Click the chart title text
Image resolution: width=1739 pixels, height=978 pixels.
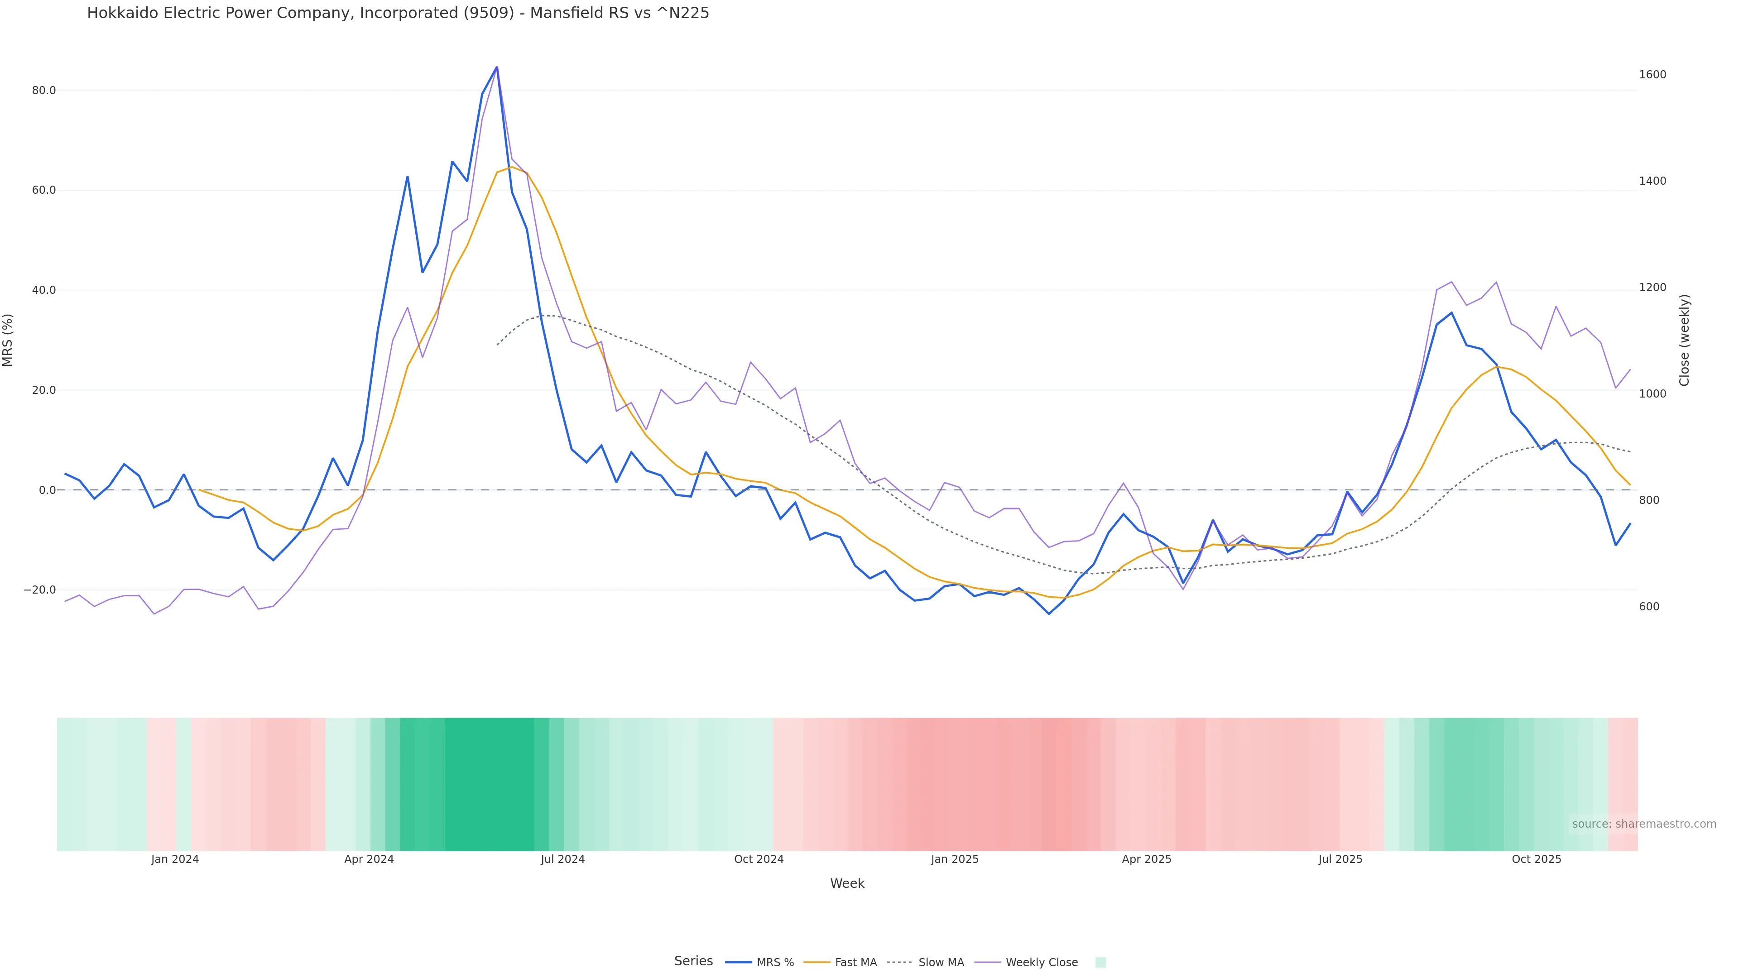click(398, 13)
